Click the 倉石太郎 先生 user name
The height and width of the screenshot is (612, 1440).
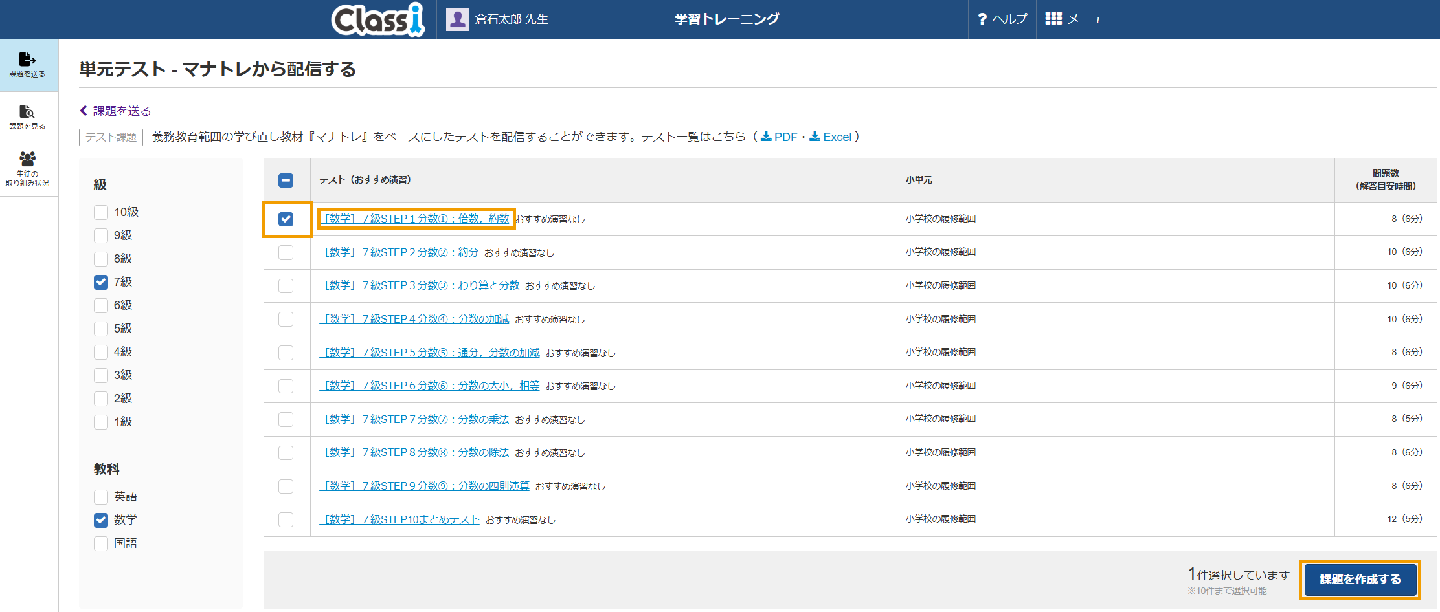coord(512,19)
